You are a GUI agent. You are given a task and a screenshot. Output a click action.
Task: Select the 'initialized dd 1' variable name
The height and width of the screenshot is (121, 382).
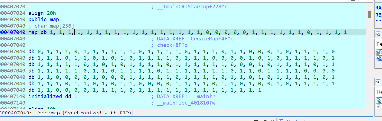(45, 96)
